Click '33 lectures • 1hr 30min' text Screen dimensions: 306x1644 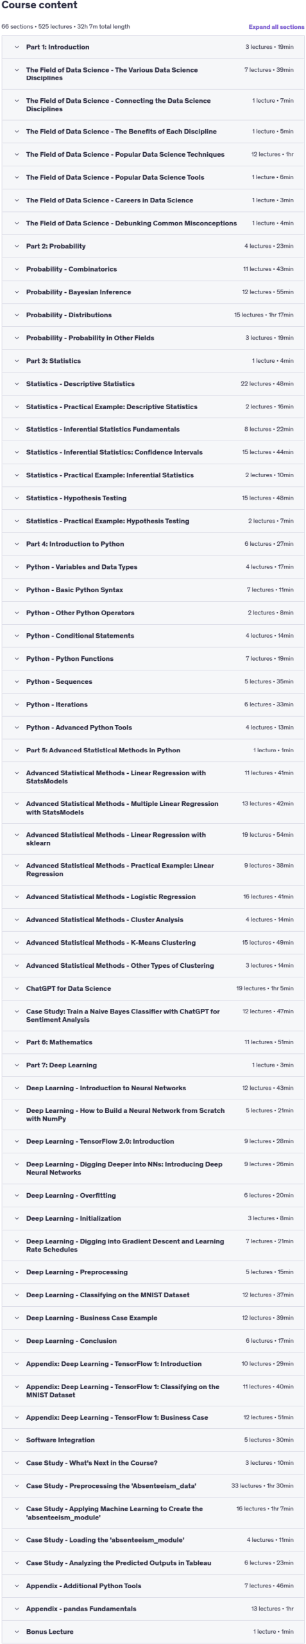coord(262,1486)
